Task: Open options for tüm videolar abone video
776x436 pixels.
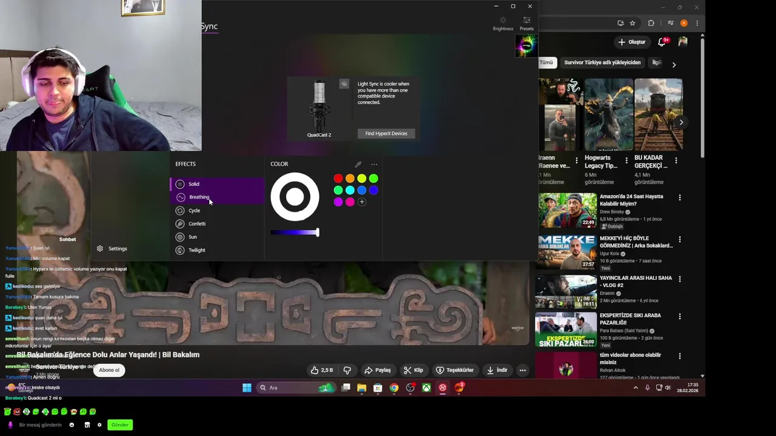Action: point(680,356)
